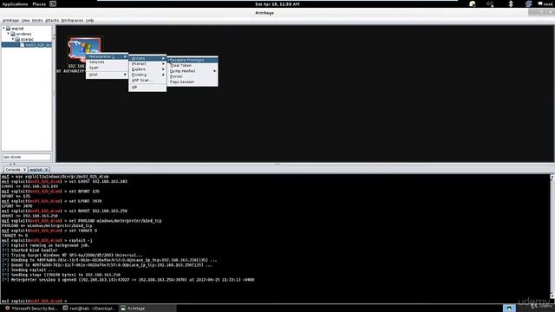Collapse the dcerpc tree node
The width and height of the screenshot is (555, 312).
tap(13, 39)
